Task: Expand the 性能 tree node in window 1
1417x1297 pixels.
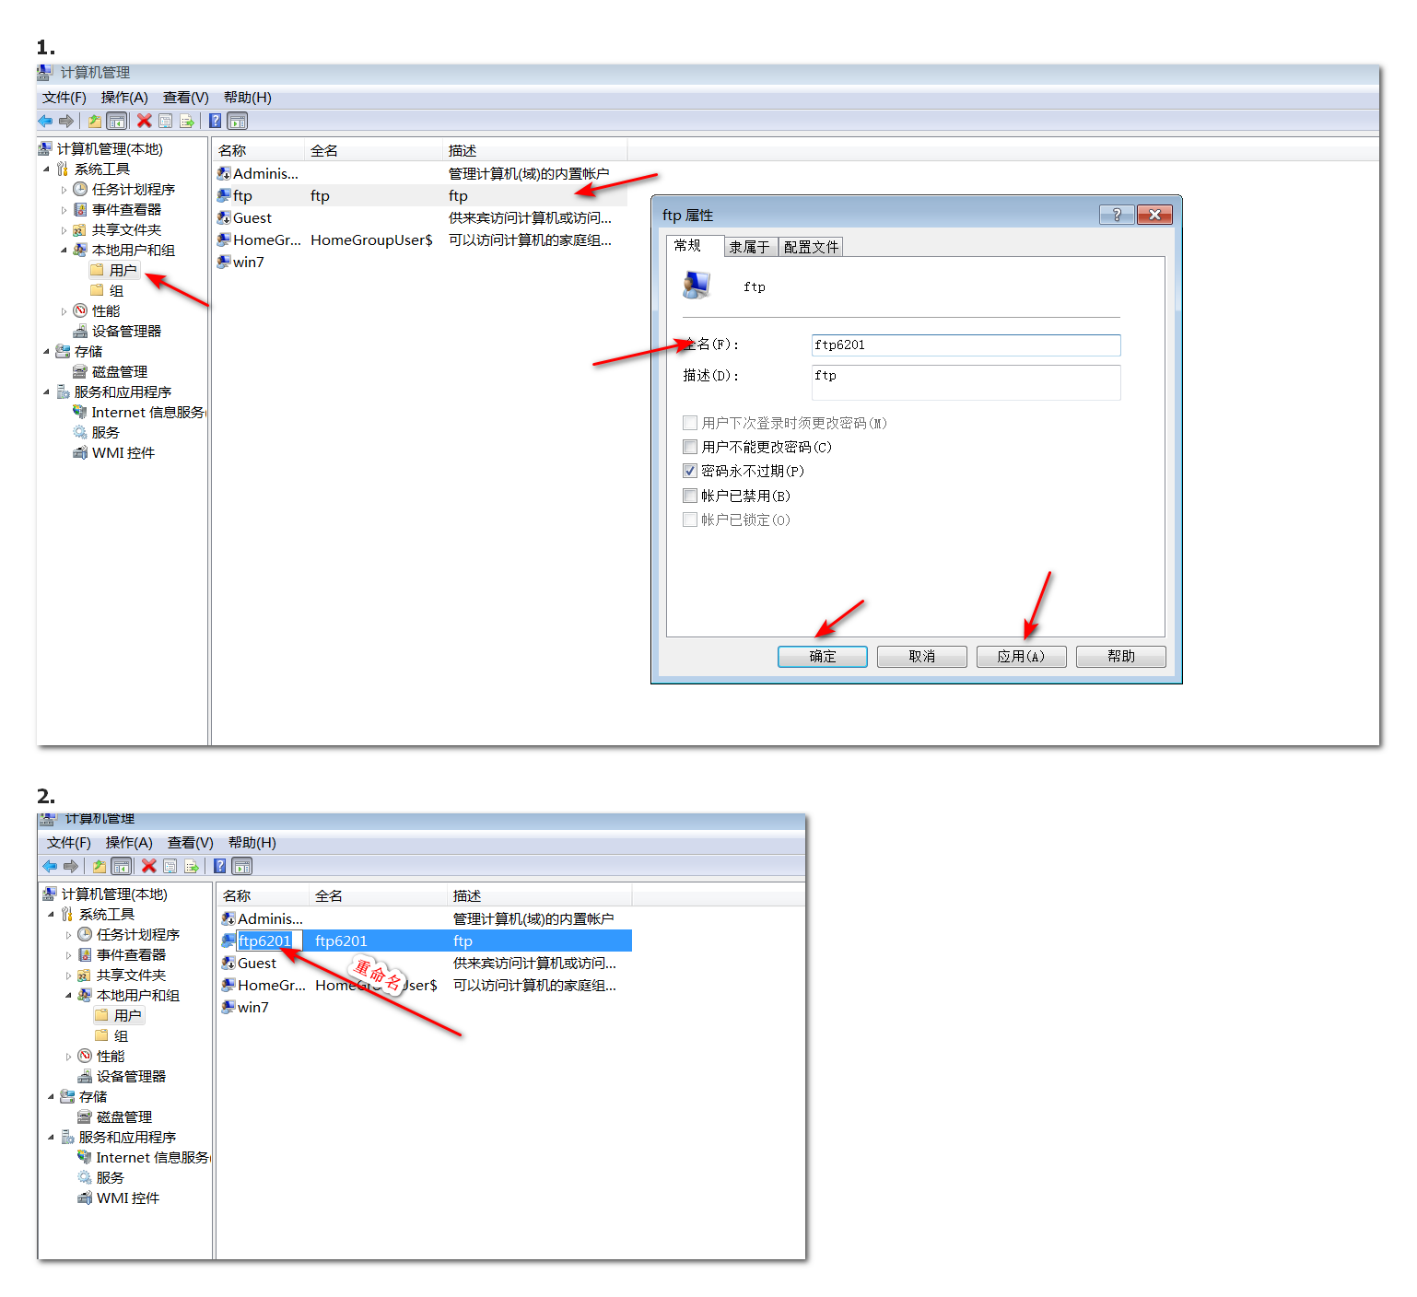Action: (x=64, y=311)
